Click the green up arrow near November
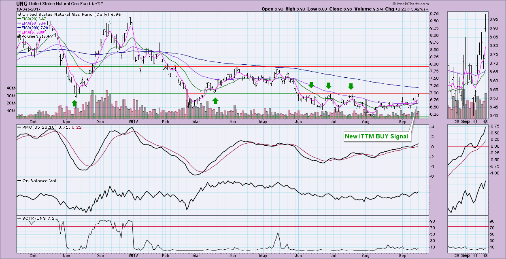The width and height of the screenshot is (506, 259). click(x=74, y=103)
